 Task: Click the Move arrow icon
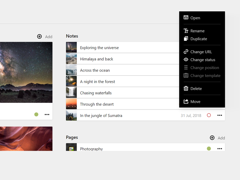point(186,101)
